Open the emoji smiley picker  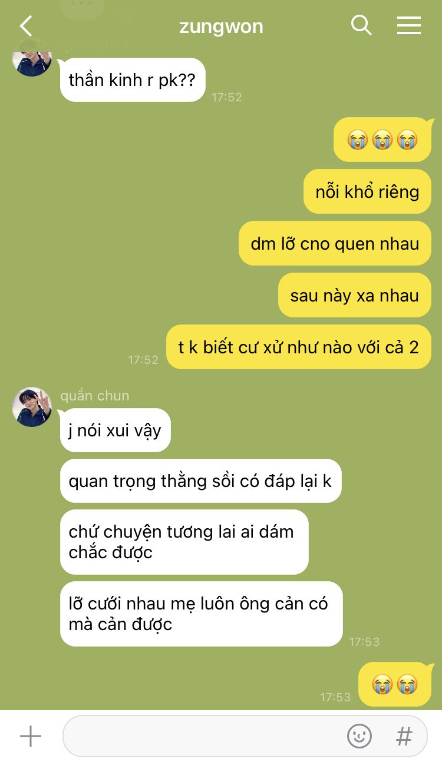click(359, 736)
